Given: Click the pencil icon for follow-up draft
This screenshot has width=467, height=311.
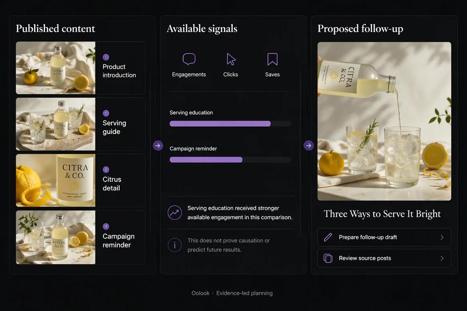Looking at the screenshot, I should (328, 237).
